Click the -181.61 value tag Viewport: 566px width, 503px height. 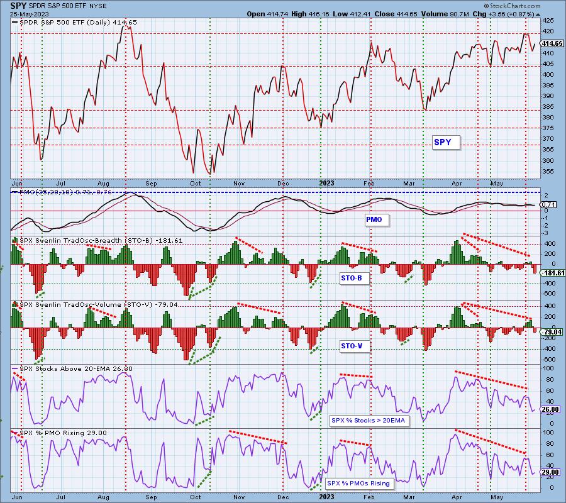pos(552,273)
